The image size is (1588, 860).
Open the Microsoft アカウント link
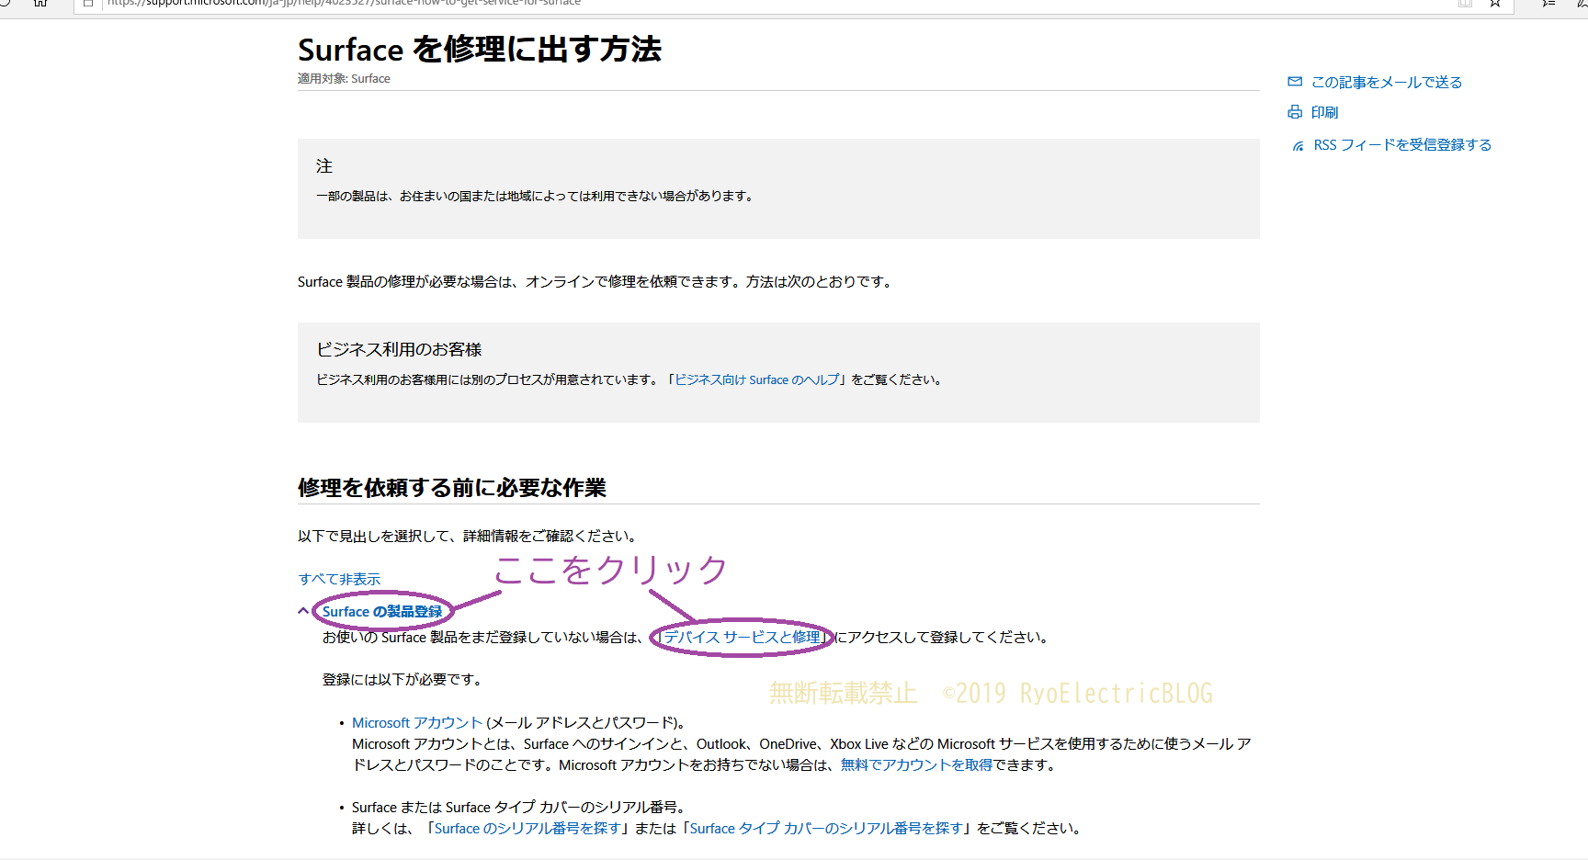pyautogui.click(x=417, y=723)
